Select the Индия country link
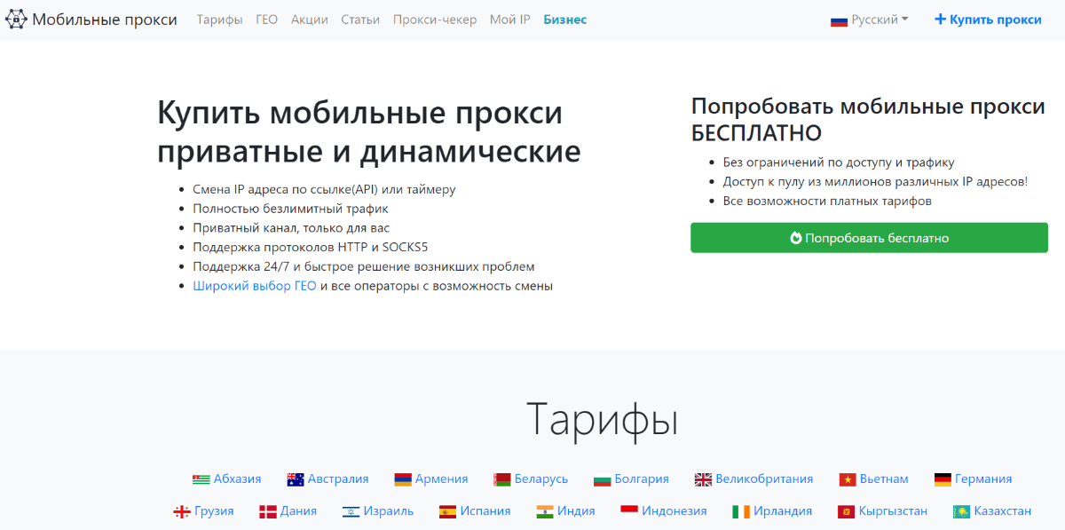The image size is (1065, 530). pyautogui.click(x=577, y=511)
